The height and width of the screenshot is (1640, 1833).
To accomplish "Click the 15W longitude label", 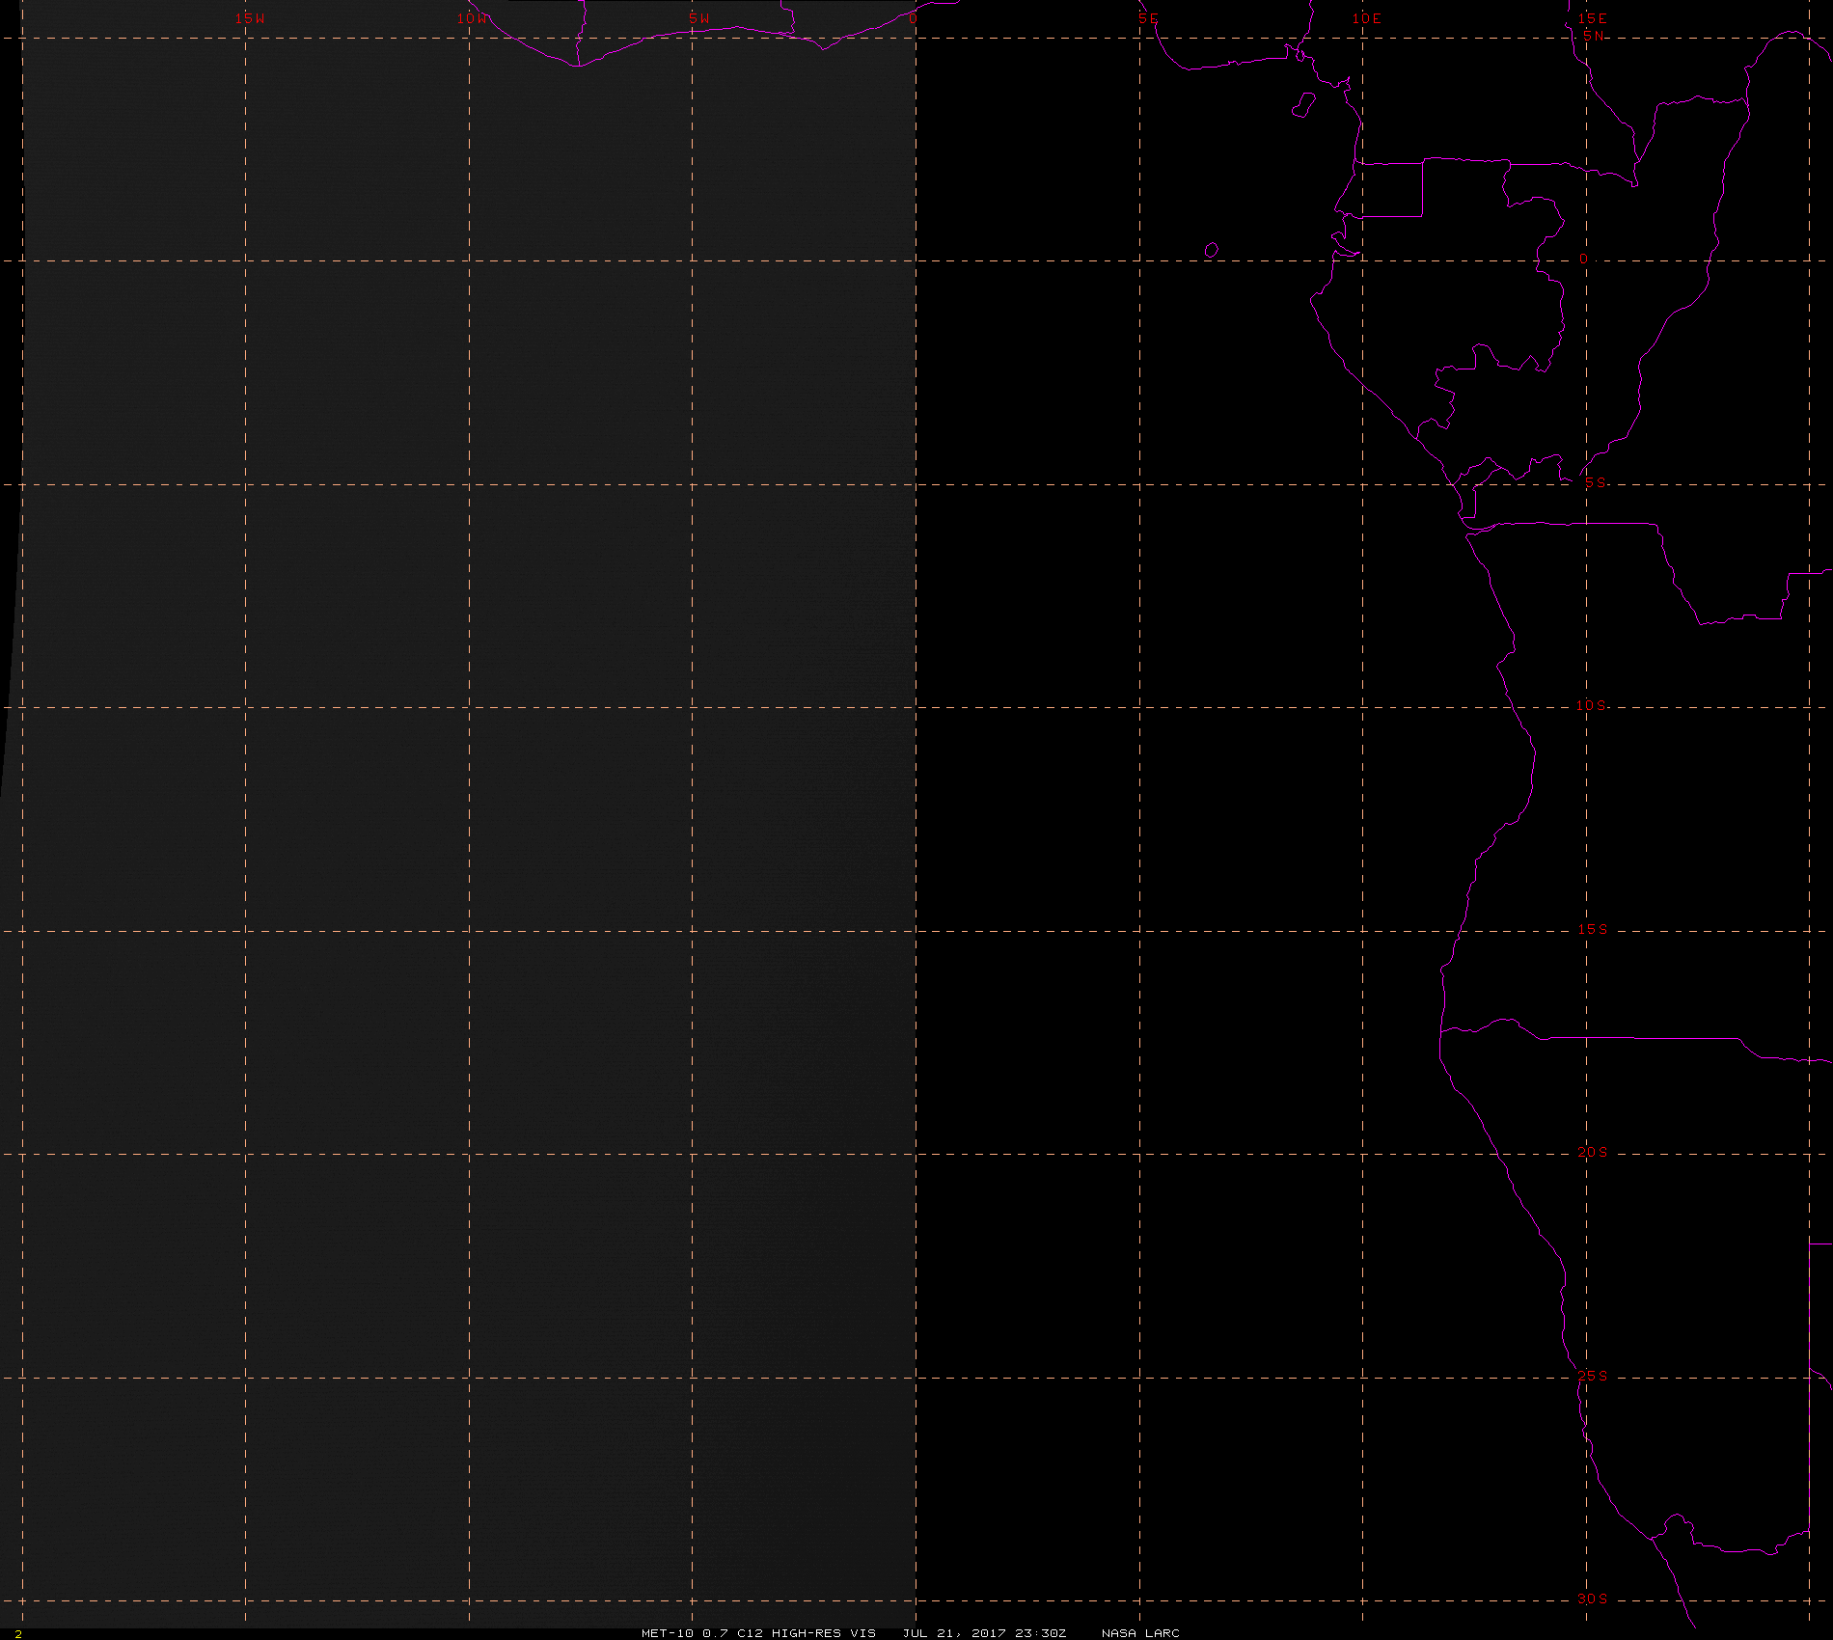I will [250, 18].
